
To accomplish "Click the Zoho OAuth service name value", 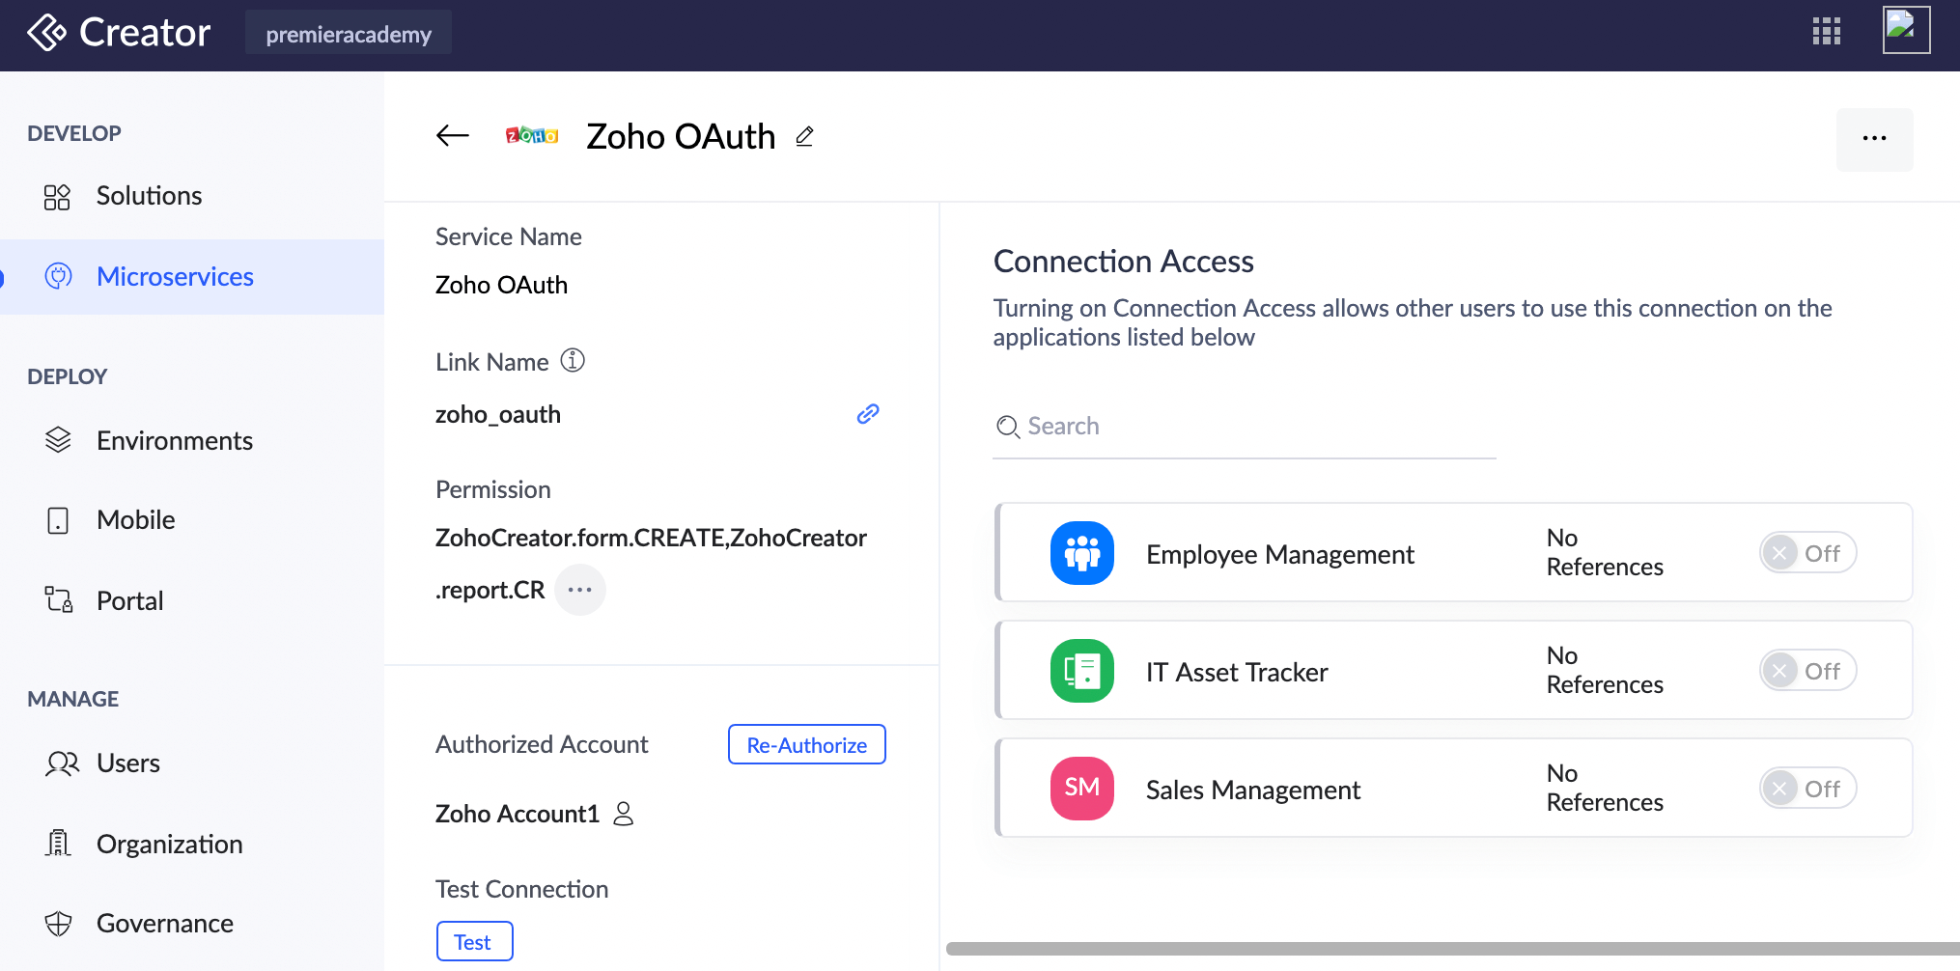I will [501, 286].
